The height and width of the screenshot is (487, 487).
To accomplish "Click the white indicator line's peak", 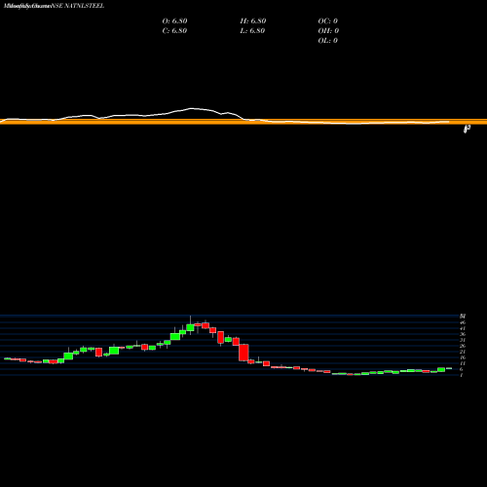I will point(192,108).
